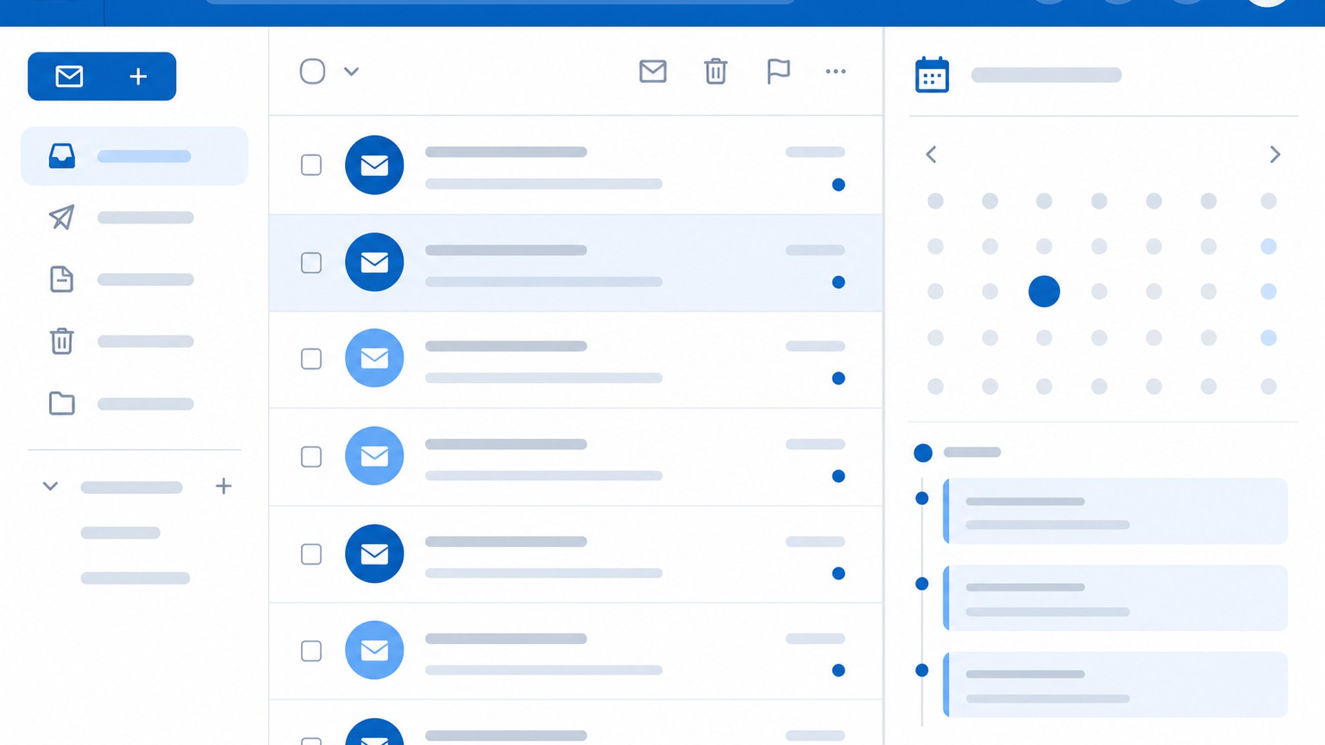The height and width of the screenshot is (745, 1325).
Task: Open the Drafts document folder
Action: (62, 279)
